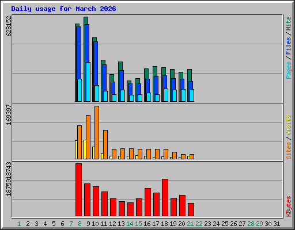Viewport: 295px width, 230px height.
Task: Click day 12 on the x-axis
Action: (x=112, y=224)
